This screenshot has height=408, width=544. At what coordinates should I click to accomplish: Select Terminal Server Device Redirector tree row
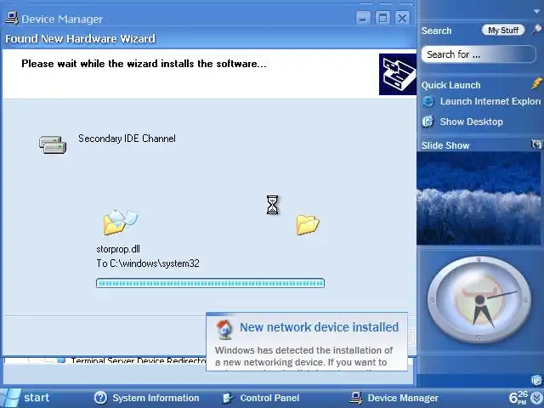pos(139,360)
